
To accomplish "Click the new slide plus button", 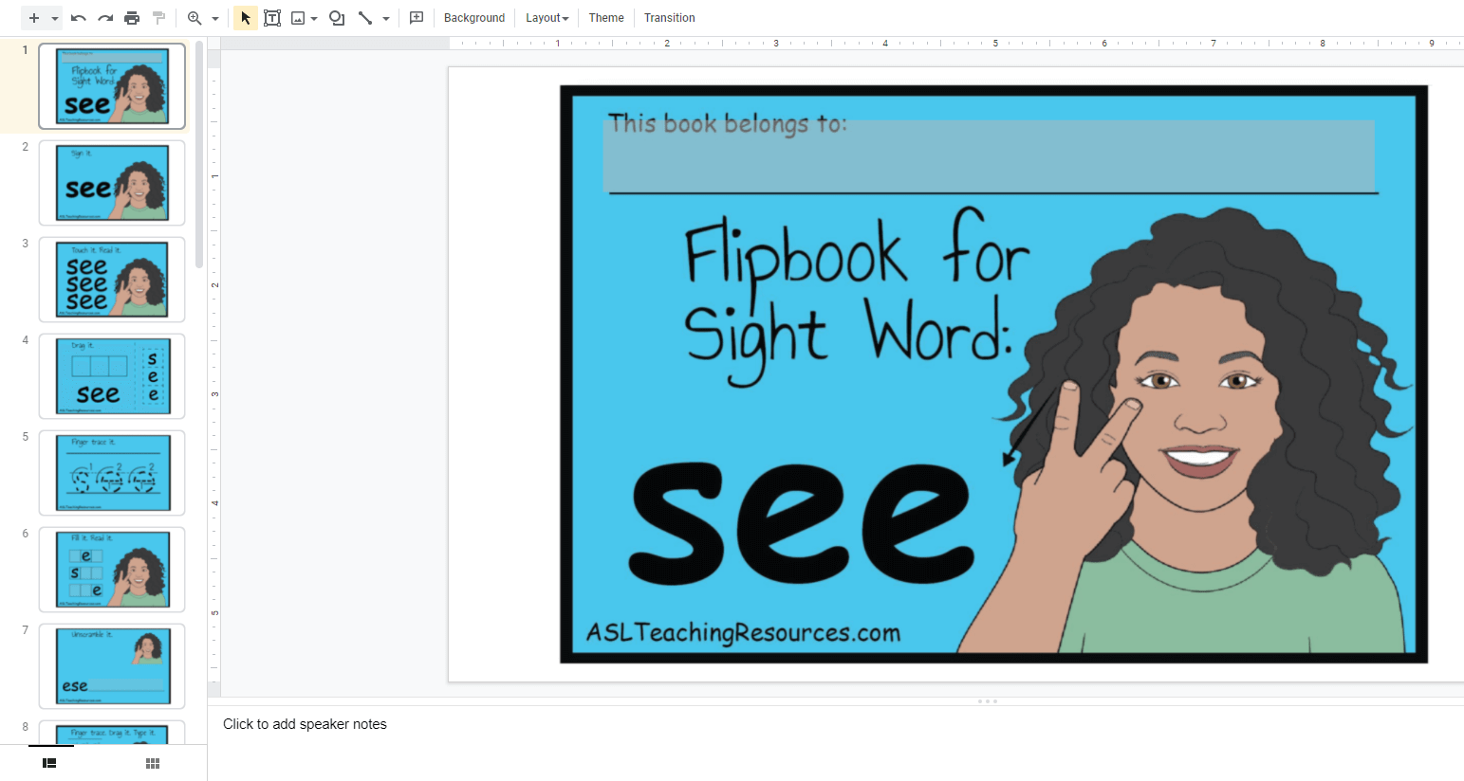I will point(34,18).
